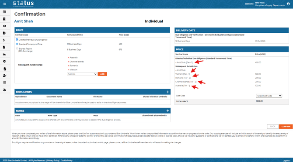Open the file export sidebar icon
The height and width of the screenshot is (162, 293).
[x=5, y=69]
